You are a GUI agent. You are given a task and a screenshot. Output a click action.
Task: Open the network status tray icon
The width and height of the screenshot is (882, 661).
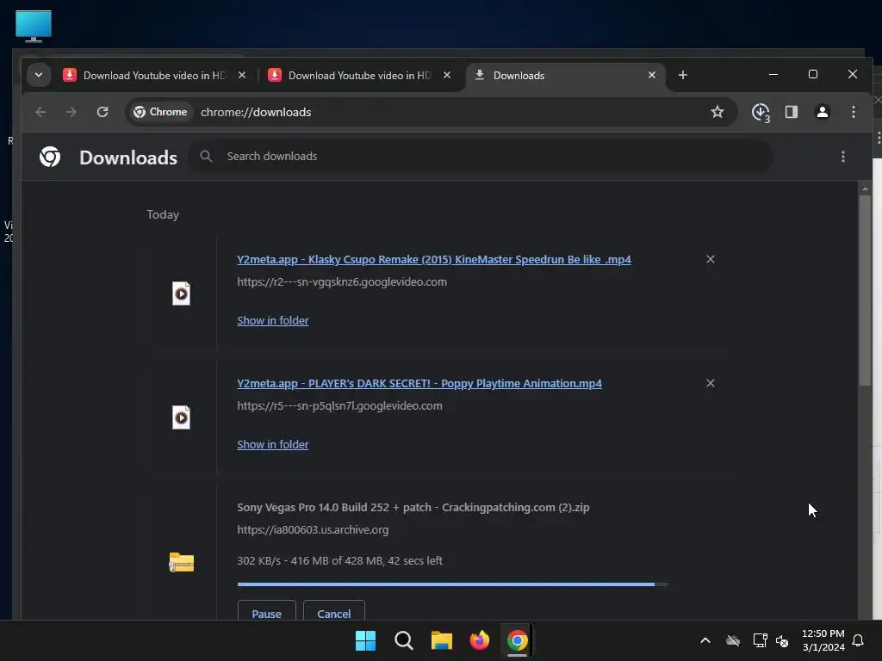pos(760,640)
